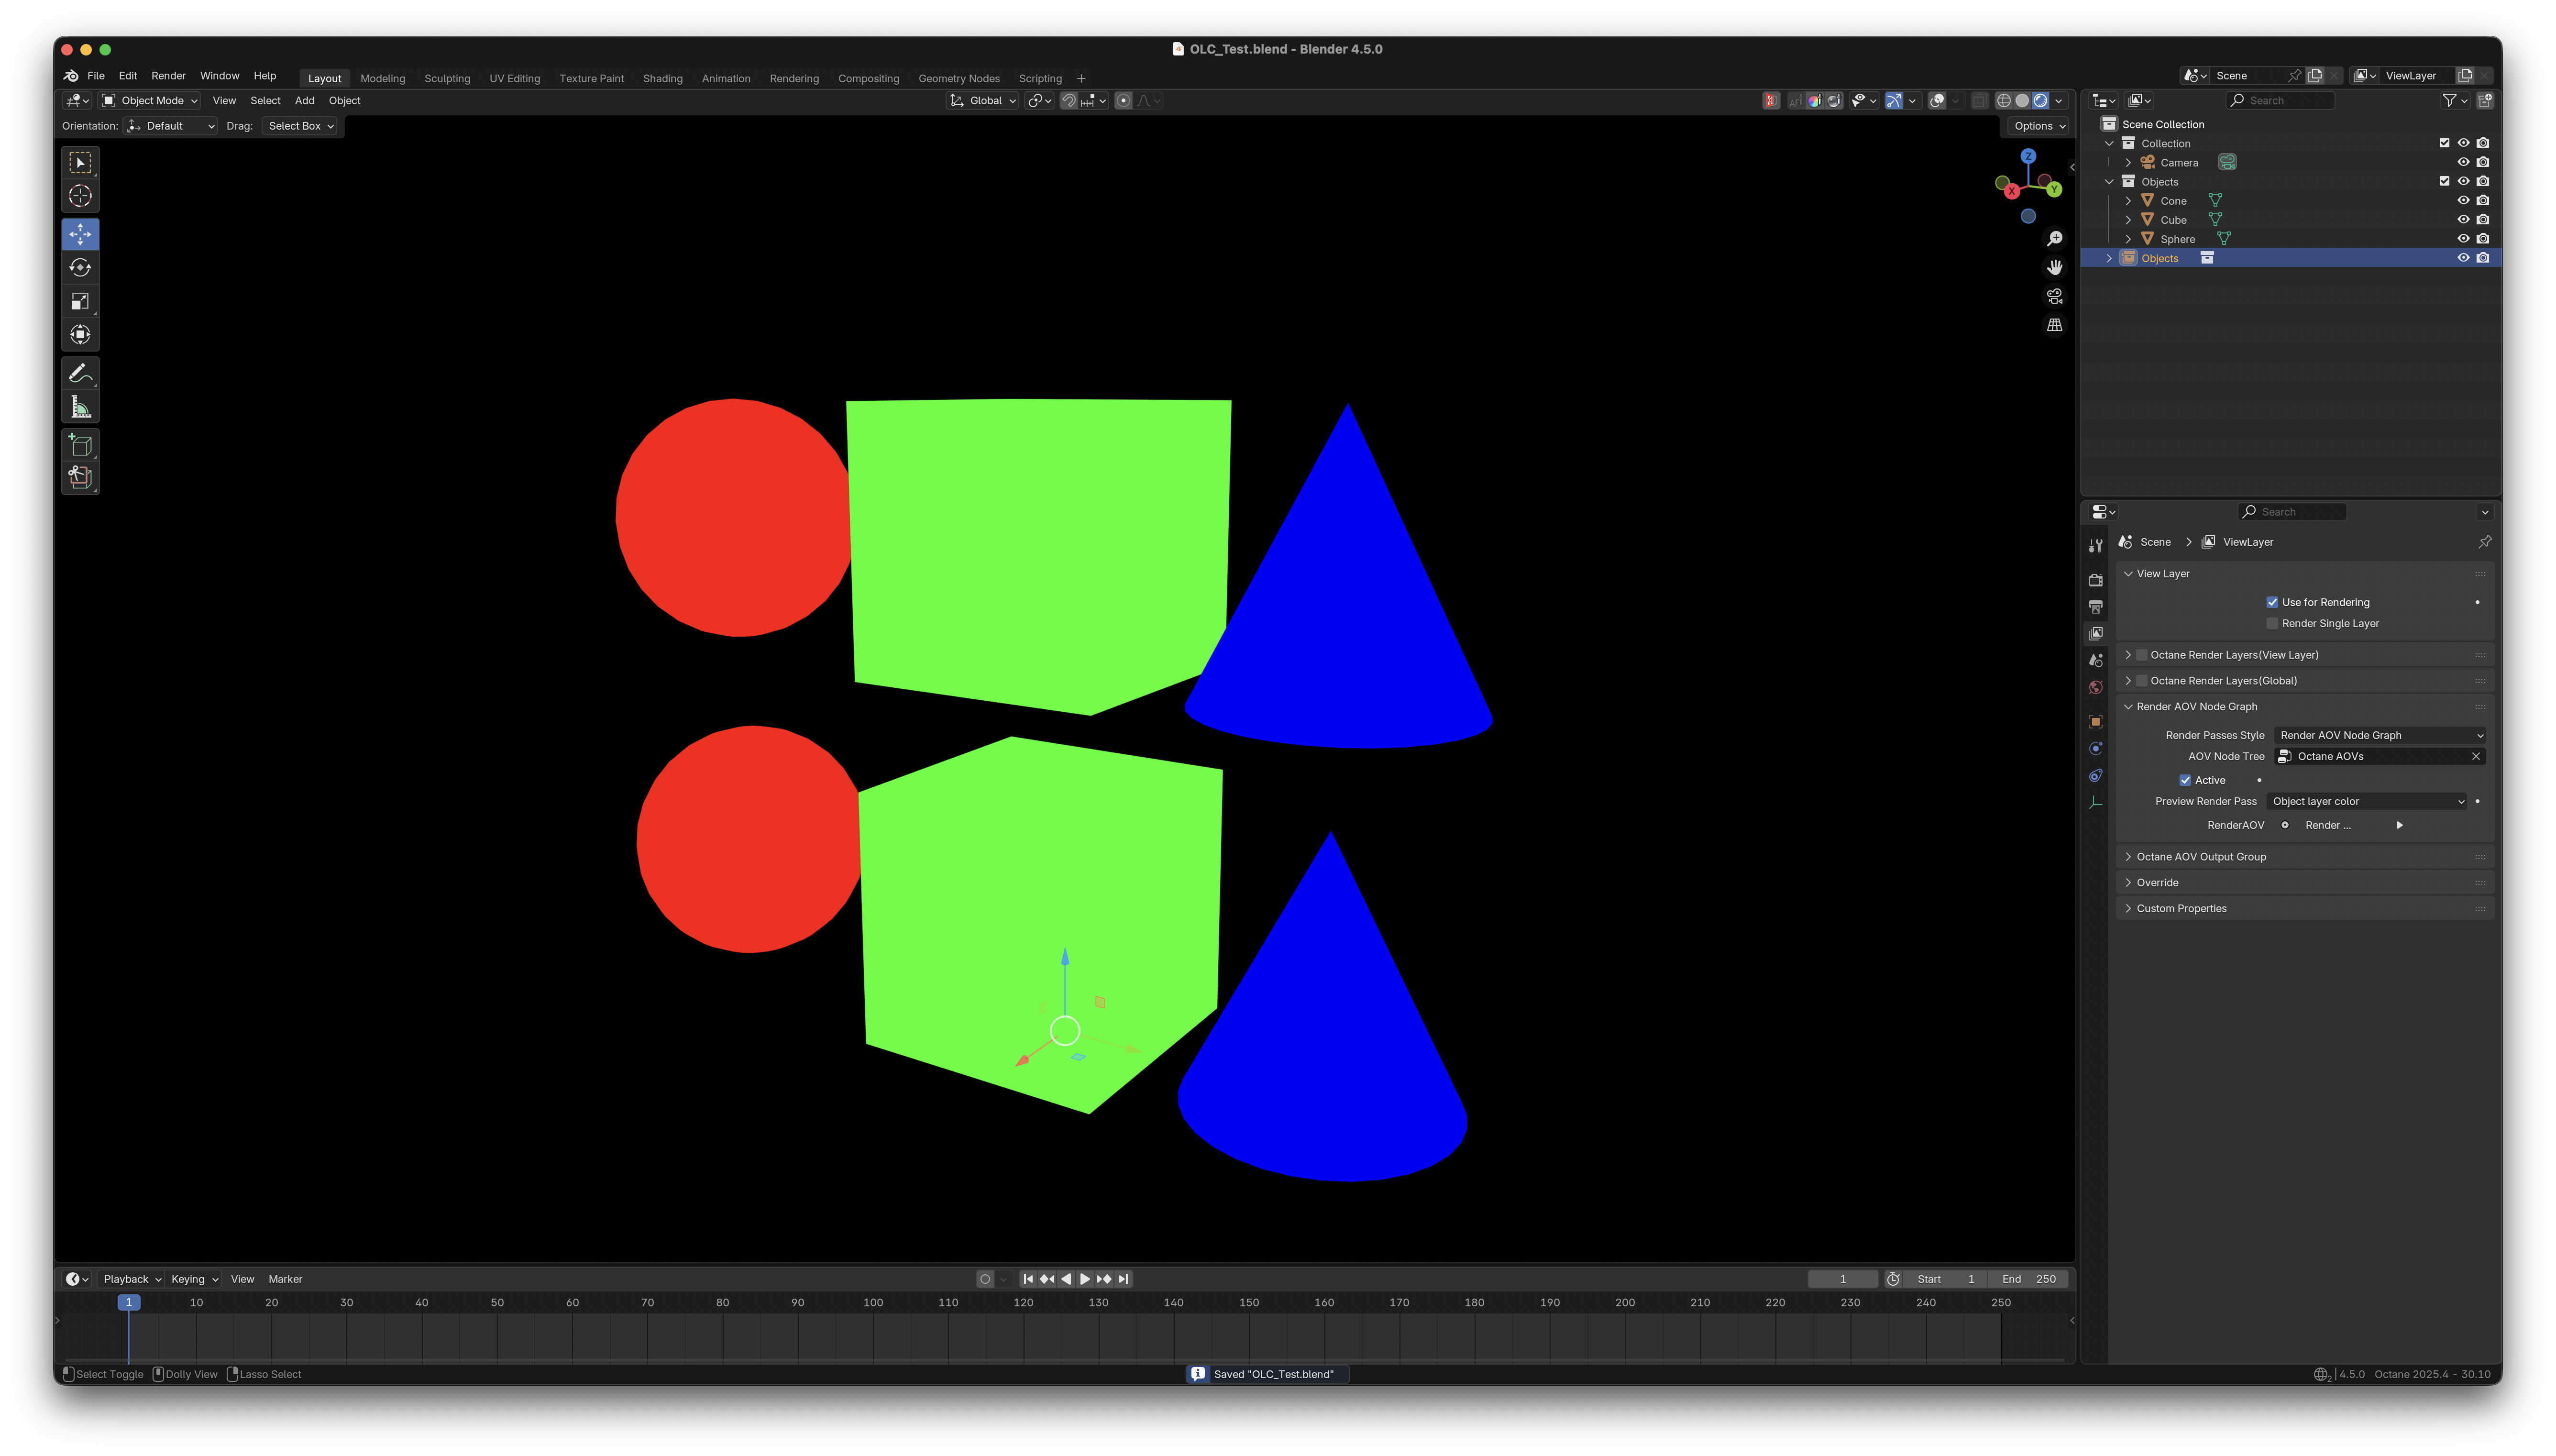Activate the Transform tool
The width and height of the screenshot is (2556, 1456).
[x=80, y=335]
